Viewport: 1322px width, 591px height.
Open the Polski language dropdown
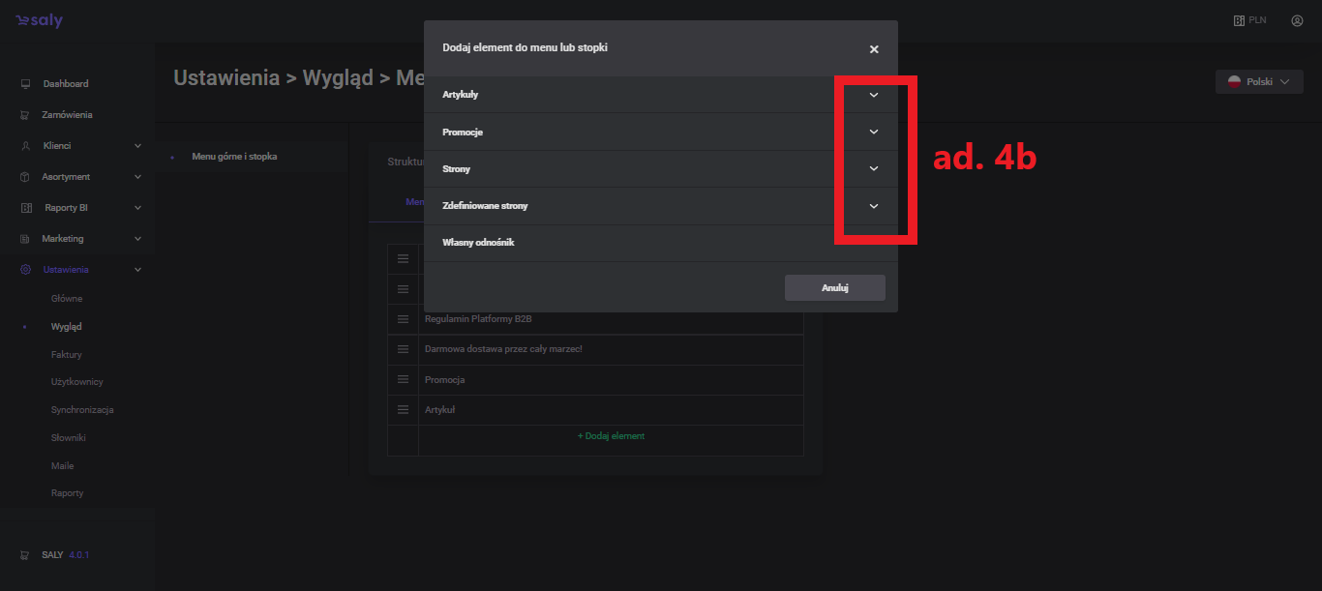click(1259, 82)
